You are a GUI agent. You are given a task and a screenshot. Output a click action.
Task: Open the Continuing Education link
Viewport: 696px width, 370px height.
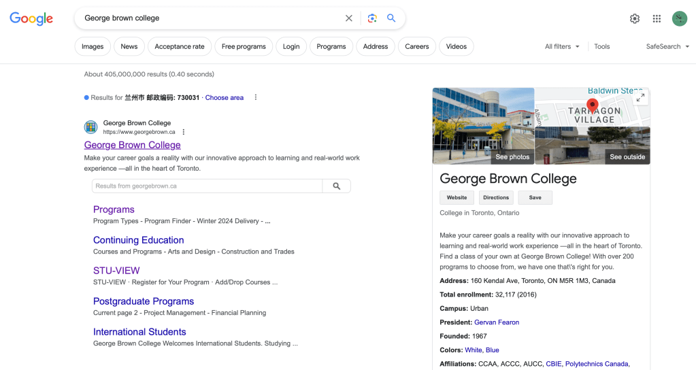(138, 240)
